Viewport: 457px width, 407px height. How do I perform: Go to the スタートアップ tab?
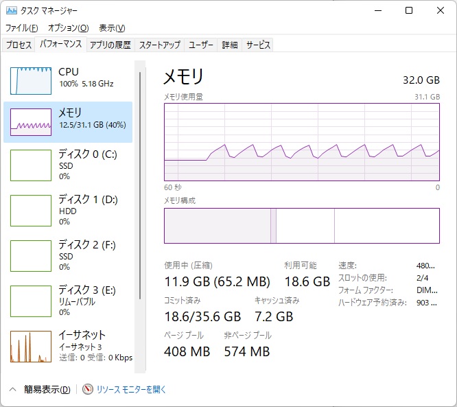pyautogui.click(x=159, y=45)
